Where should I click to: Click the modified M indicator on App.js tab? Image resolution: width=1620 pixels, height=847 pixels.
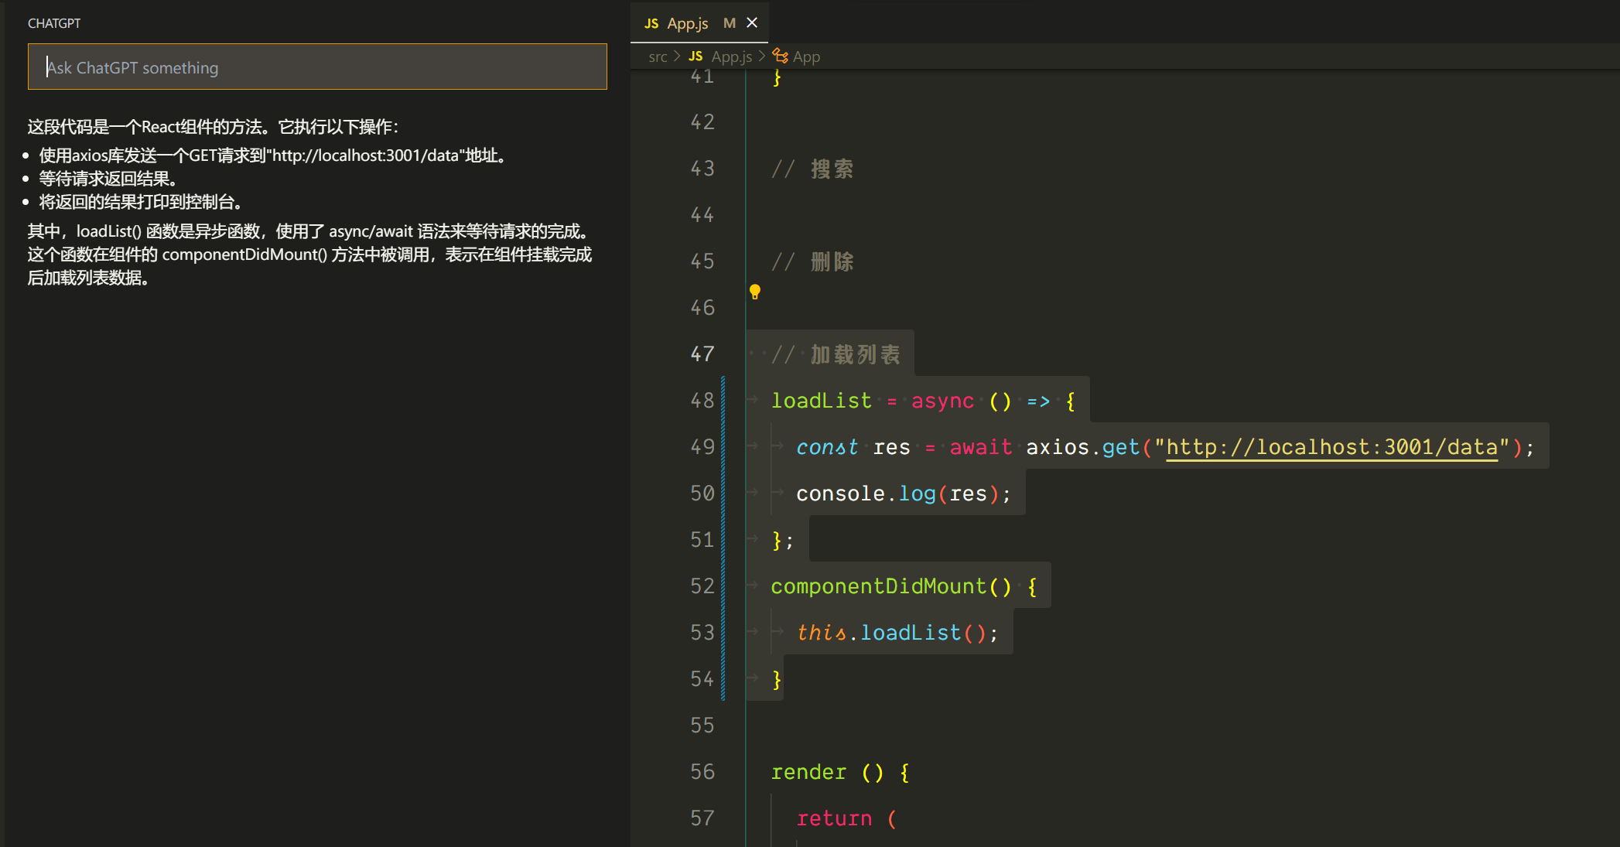coord(729,23)
